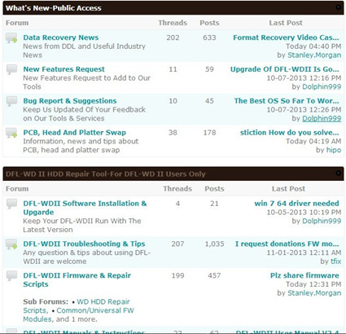346x334 pixels.
Task: Click the PCB, Head And Platter Swap icon
Action: coord(11,133)
